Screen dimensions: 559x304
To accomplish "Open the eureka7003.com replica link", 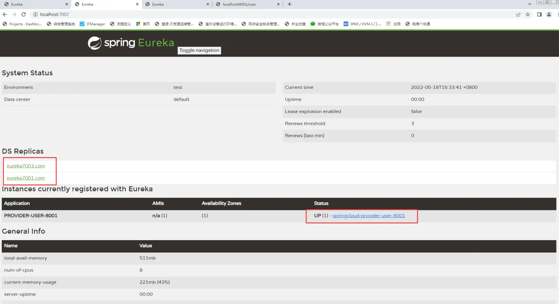I will 26,166.
